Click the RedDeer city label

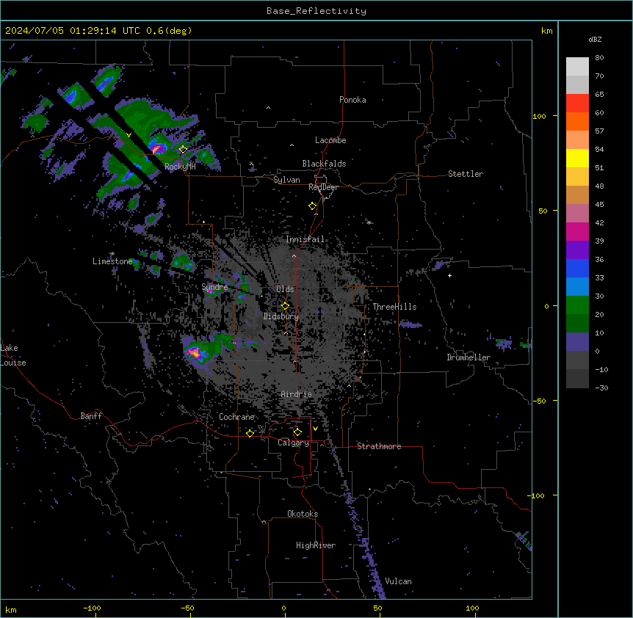(323, 187)
